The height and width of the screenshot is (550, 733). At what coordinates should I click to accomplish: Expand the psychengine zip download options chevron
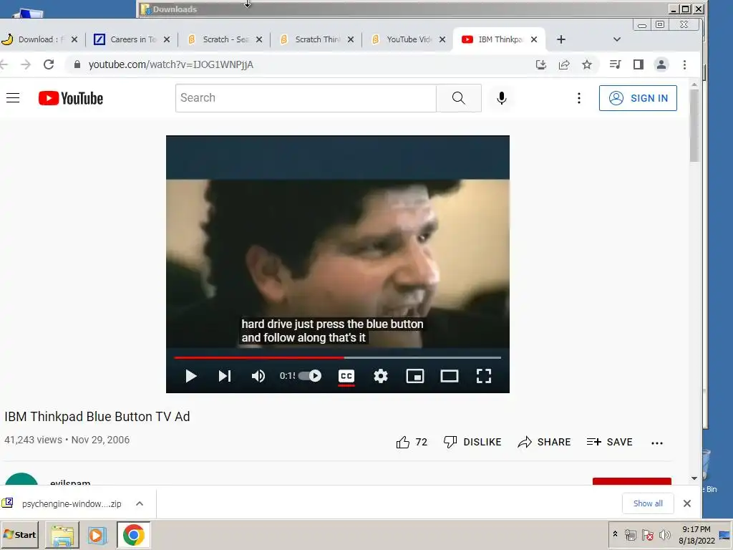click(140, 503)
